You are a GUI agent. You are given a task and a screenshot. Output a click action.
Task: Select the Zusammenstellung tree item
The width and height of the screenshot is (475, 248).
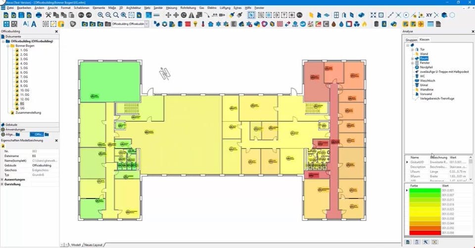pos(28,112)
